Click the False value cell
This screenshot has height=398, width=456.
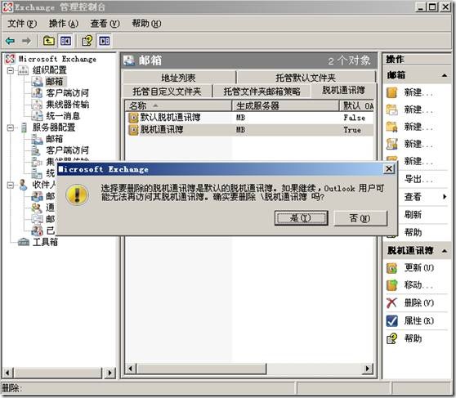[355, 118]
